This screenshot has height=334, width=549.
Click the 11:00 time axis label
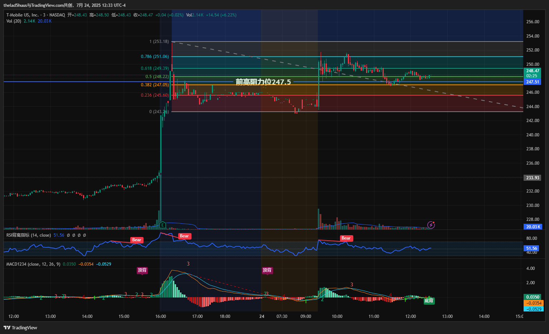point(374,316)
